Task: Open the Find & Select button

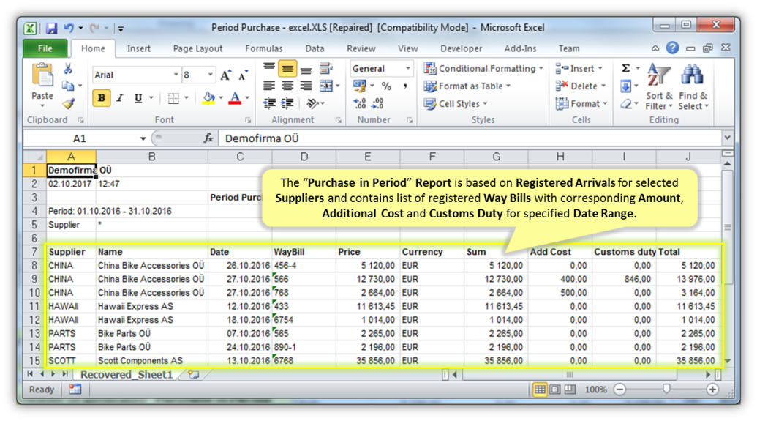Action: (x=693, y=87)
